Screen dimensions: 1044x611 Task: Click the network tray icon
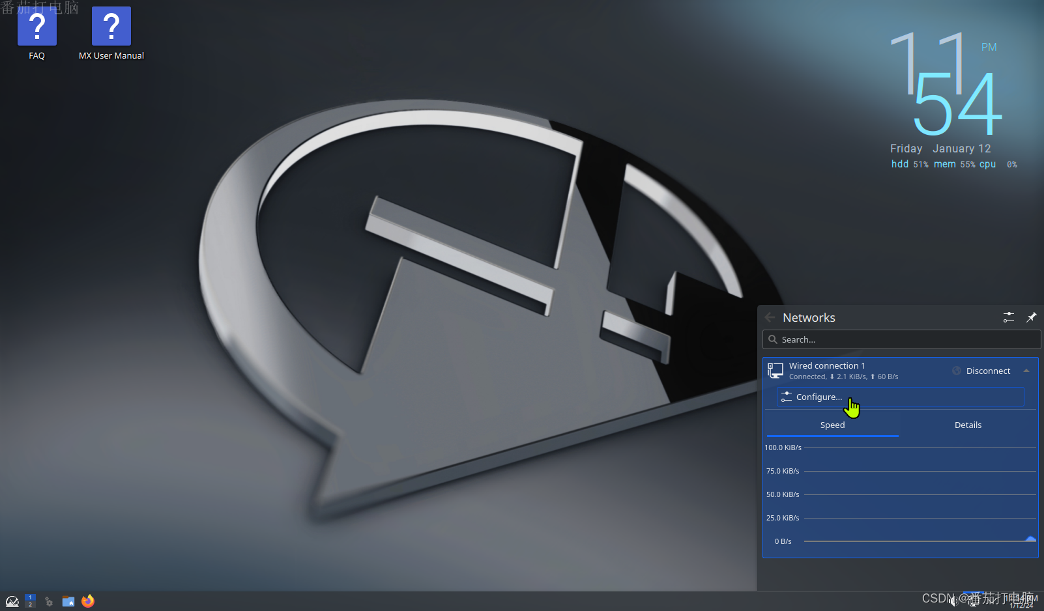point(973,601)
